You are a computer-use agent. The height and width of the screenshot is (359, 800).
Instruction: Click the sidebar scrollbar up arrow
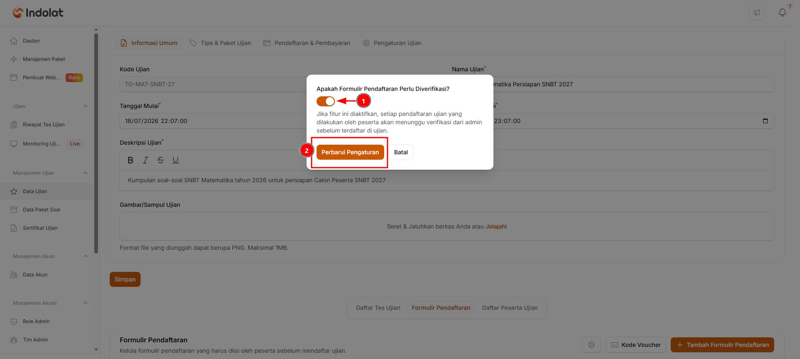96,30
